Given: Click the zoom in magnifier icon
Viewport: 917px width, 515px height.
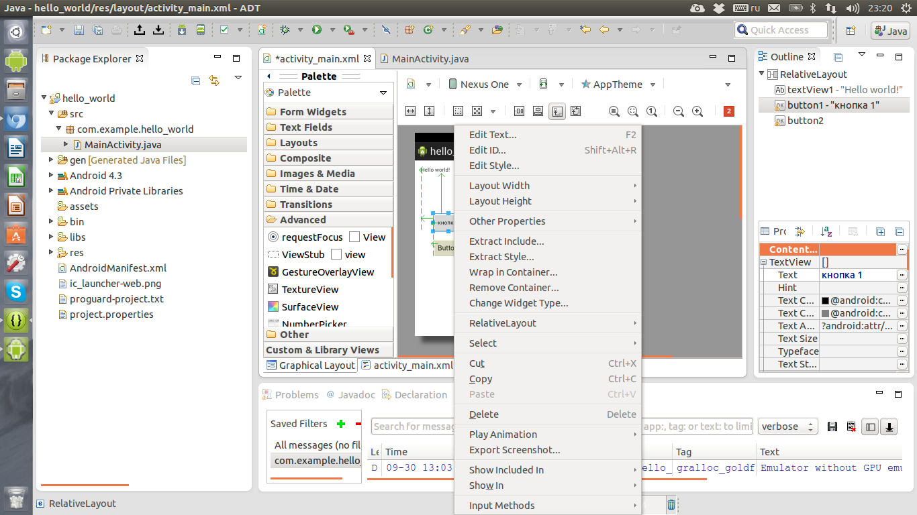Looking at the screenshot, I should [x=697, y=111].
